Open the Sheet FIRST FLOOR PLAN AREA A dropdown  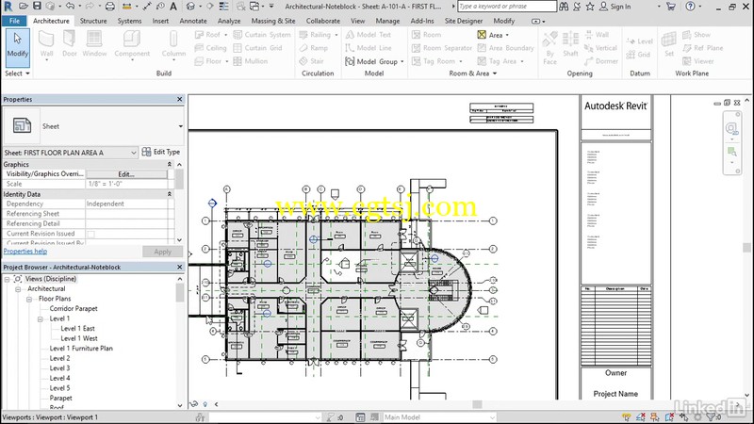pos(133,153)
